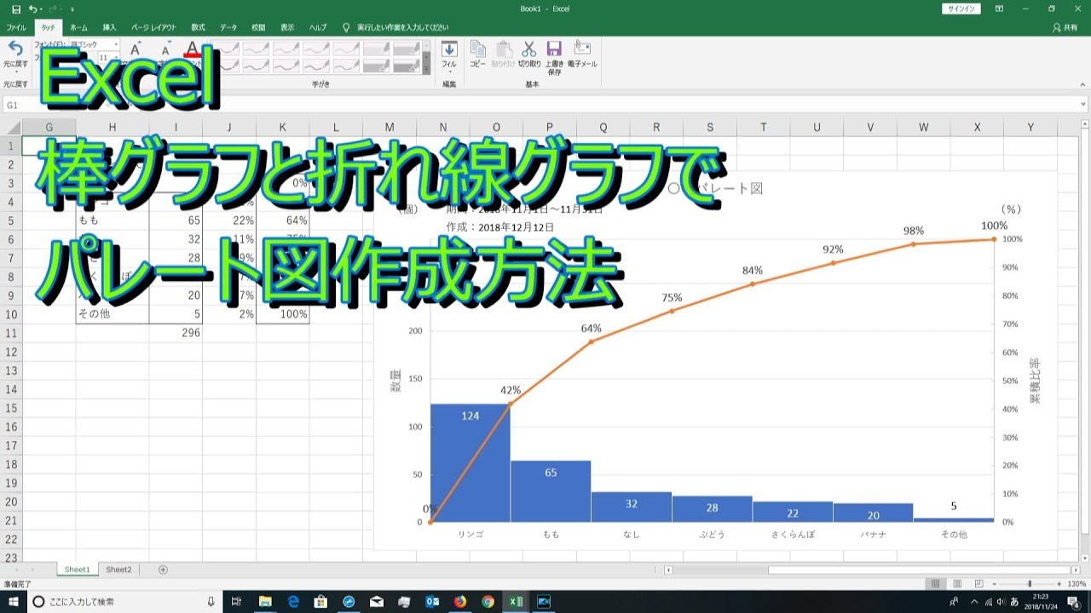This screenshot has width=1091, height=613.
Task: Click the 累積比率 axis title
Action: pyautogui.click(x=1035, y=380)
